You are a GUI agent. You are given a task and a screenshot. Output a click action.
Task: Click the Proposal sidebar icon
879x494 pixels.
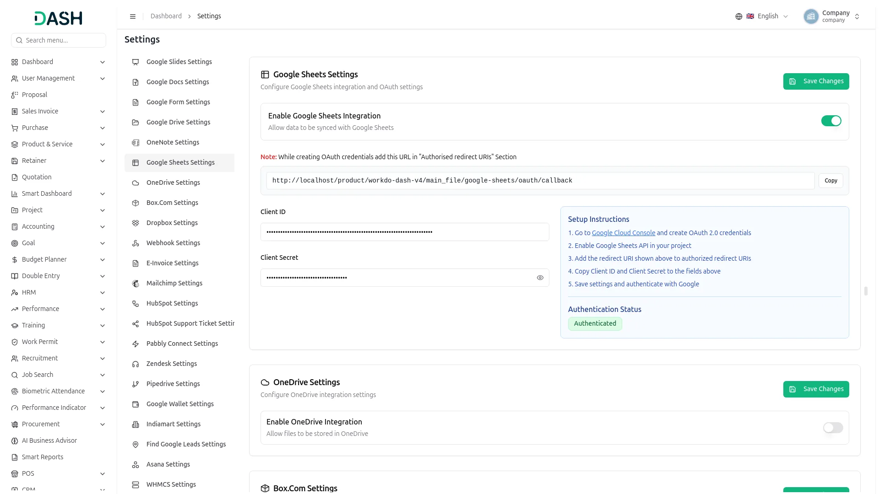click(15, 95)
